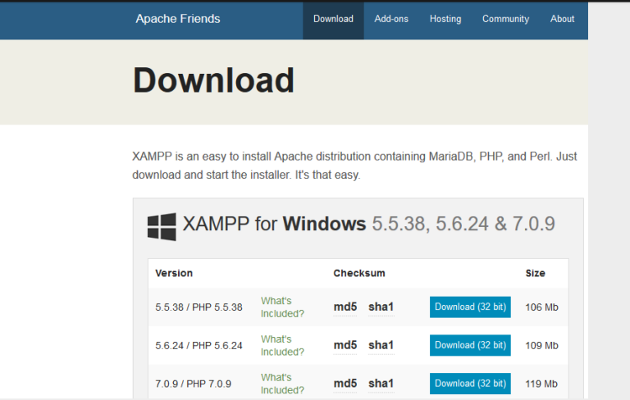630x400 pixels.
Task: Open the About menu item
Action: point(562,19)
